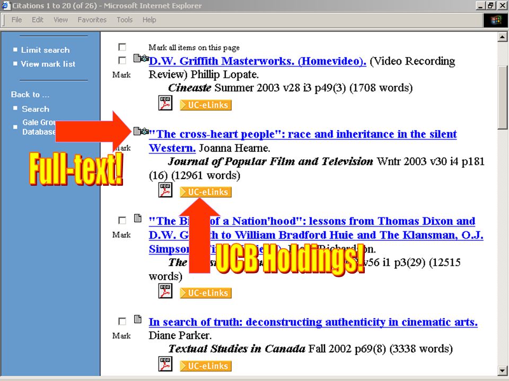Mark the Nation'hood lessons citation
The height and width of the screenshot is (381, 509).
click(x=122, y=221)
